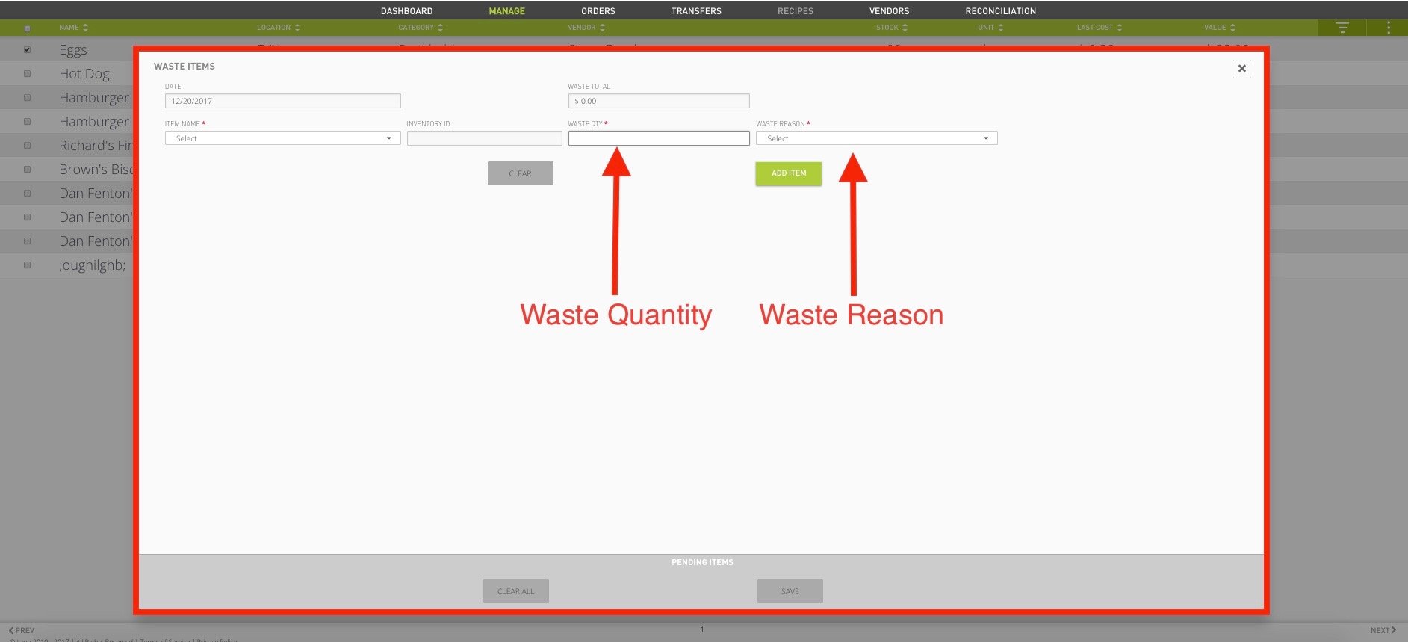Open the Manage tab
This screenshot has height=642, width=1408.
tap(506, 11)
